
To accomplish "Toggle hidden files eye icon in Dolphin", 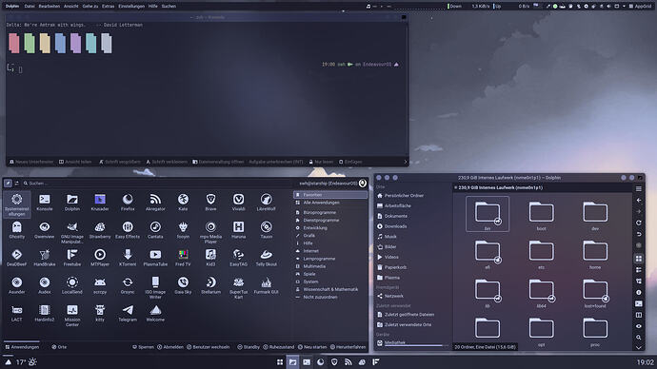I will coord(639,326).
